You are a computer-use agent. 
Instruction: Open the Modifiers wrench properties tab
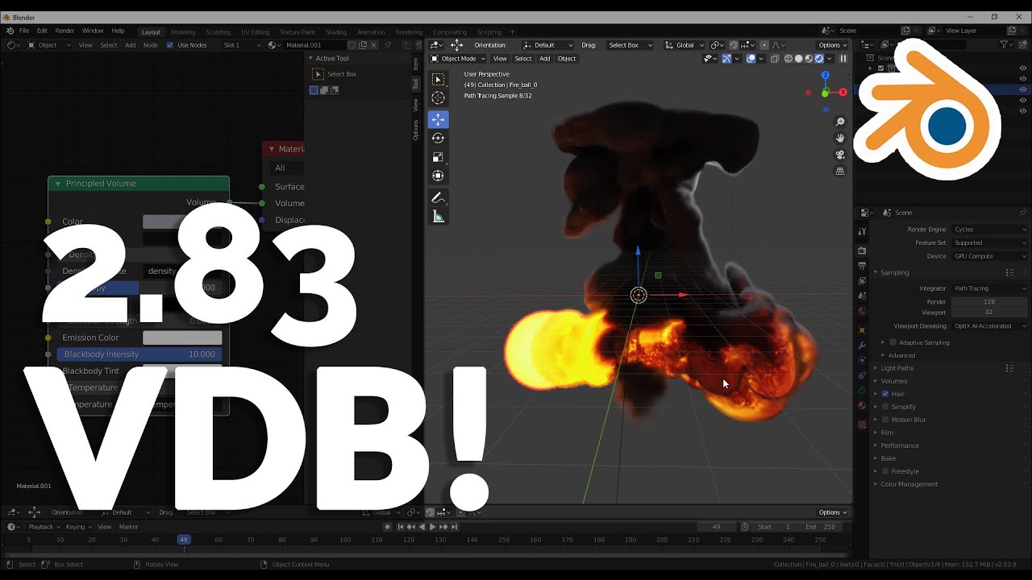[x=862, y=346]
